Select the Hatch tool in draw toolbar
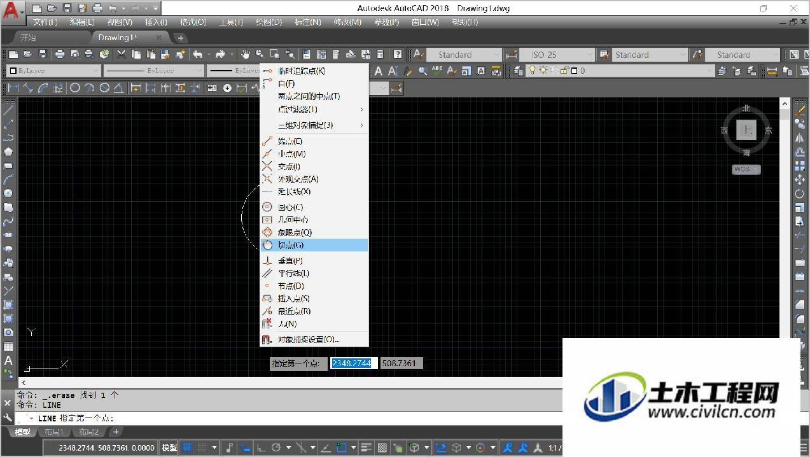Image resolution: width=810 pixels, height=457 pixels. (x=8, y=305)
